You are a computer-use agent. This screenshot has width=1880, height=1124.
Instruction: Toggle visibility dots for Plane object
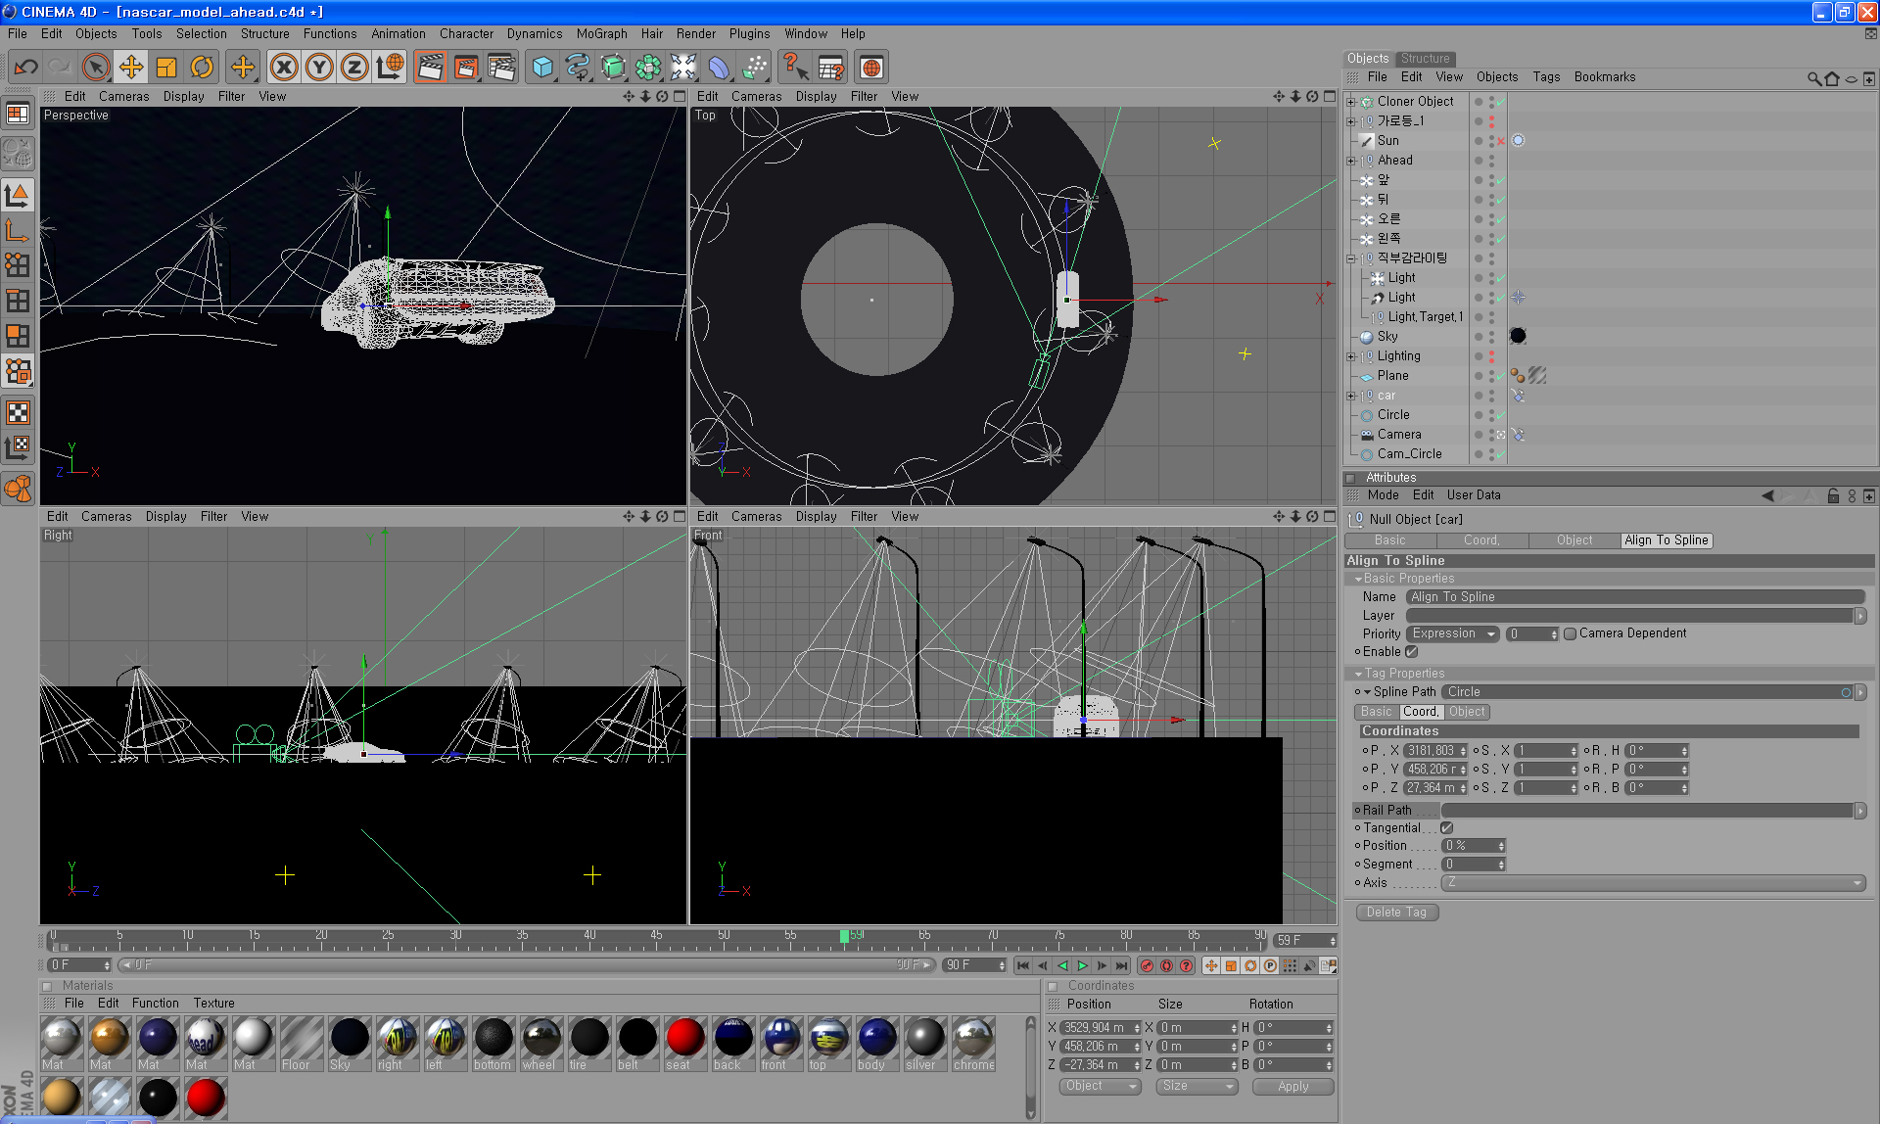(x=1491, y=376)
